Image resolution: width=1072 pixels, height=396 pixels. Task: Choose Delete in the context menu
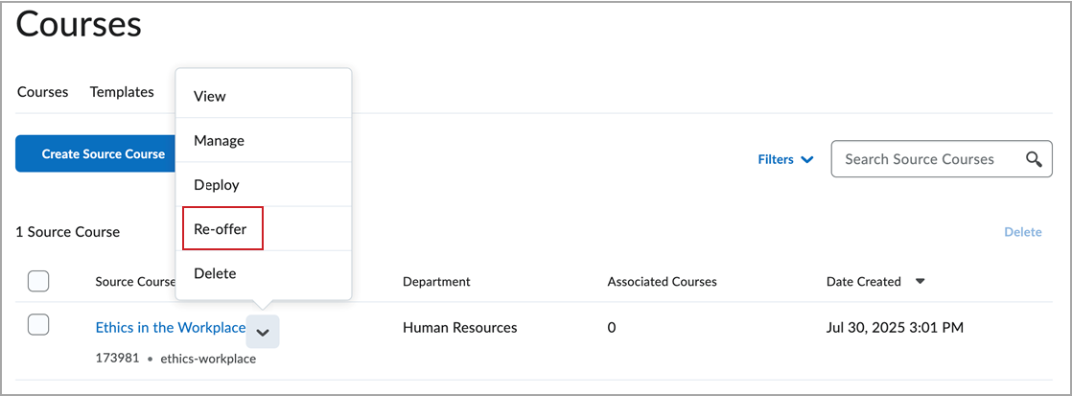pyautogui.click(x=264, y=273)
